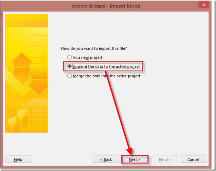Click the "Merge the data" option label text

pos(106,76)
